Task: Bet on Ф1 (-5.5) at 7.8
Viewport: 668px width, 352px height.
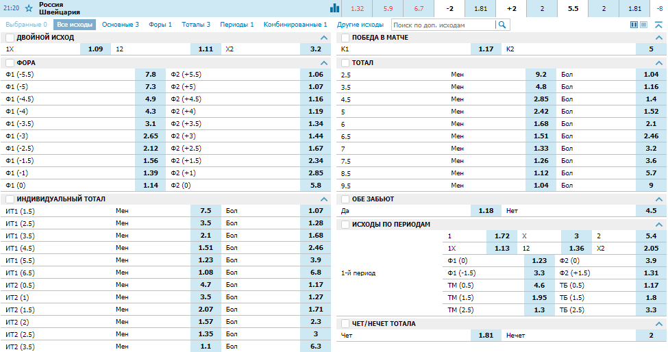Action: pyautogui.click(x=150, y=75)
